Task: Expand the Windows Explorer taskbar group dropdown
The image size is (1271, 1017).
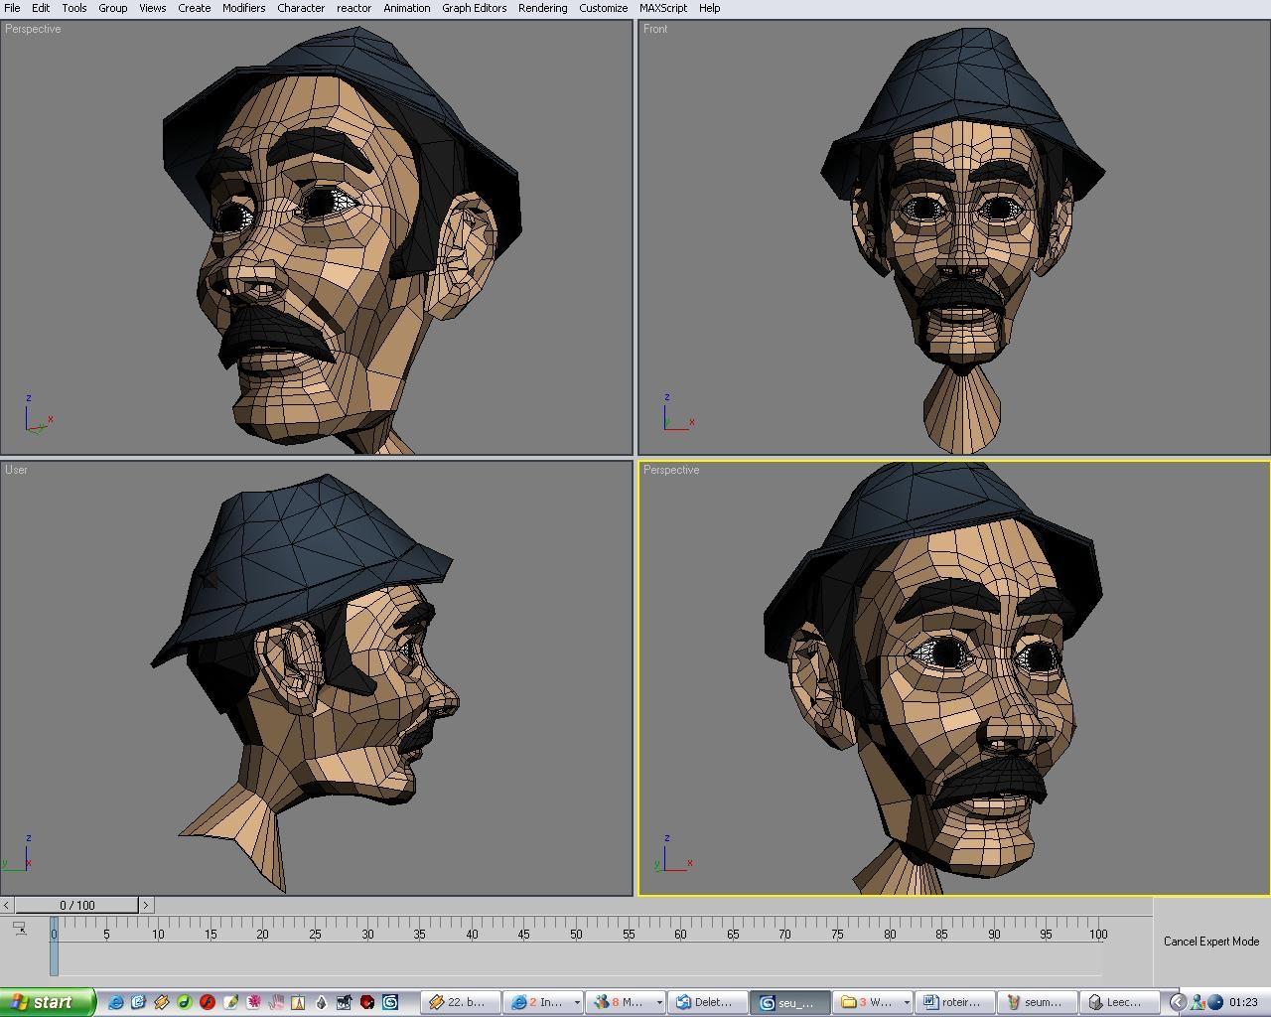Action: point(906,1002)
